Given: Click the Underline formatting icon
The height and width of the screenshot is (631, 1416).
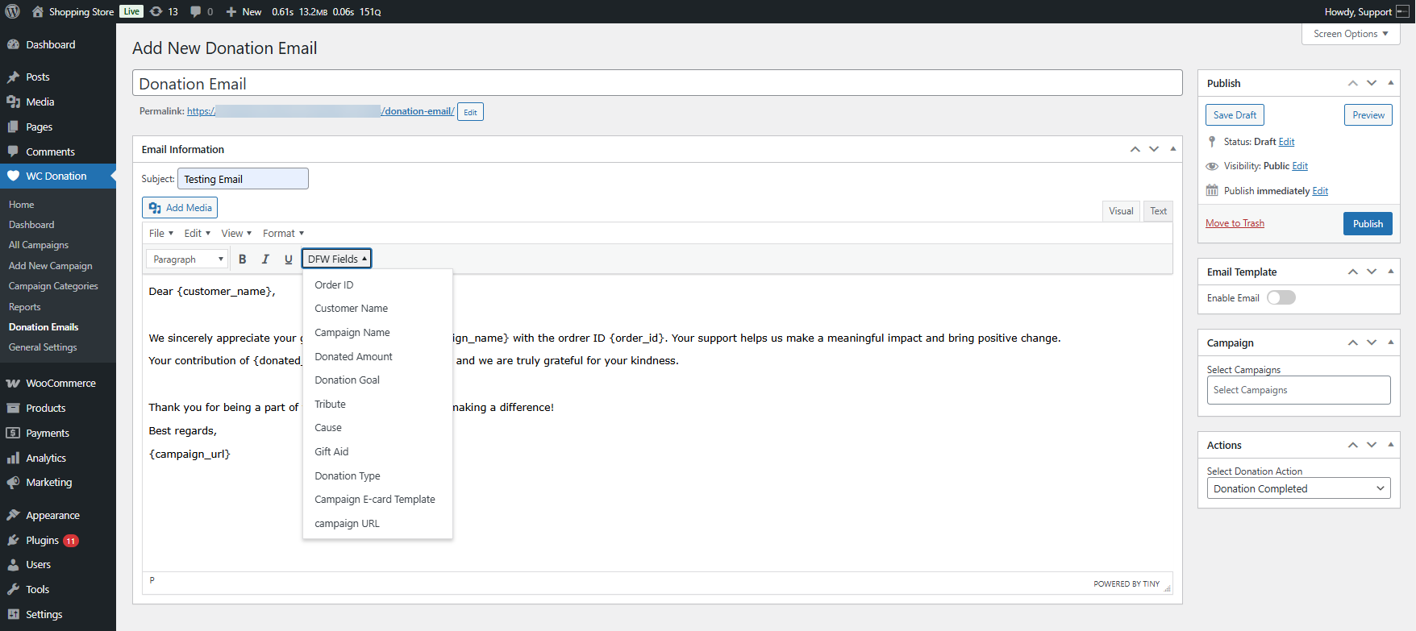Looking at the screenshot, I should tap(288, 259).
